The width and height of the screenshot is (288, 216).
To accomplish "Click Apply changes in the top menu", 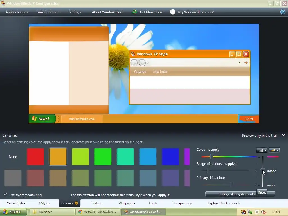I will (x=17, y=12).
